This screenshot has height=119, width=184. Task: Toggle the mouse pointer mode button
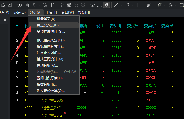(x=106, y=5)
